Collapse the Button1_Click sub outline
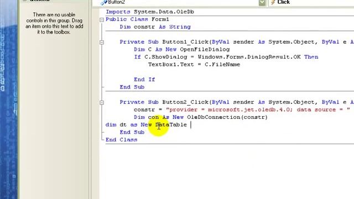Viewport: 354px width, 199px height. [x=102, y=42]
